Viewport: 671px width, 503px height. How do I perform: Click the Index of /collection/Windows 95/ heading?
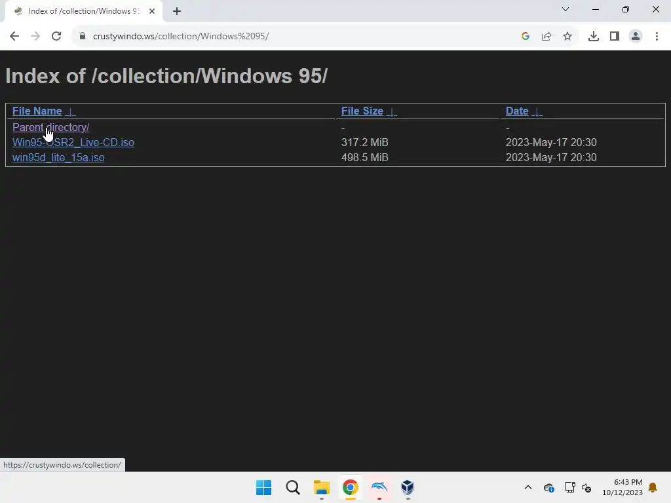point(166,76)
